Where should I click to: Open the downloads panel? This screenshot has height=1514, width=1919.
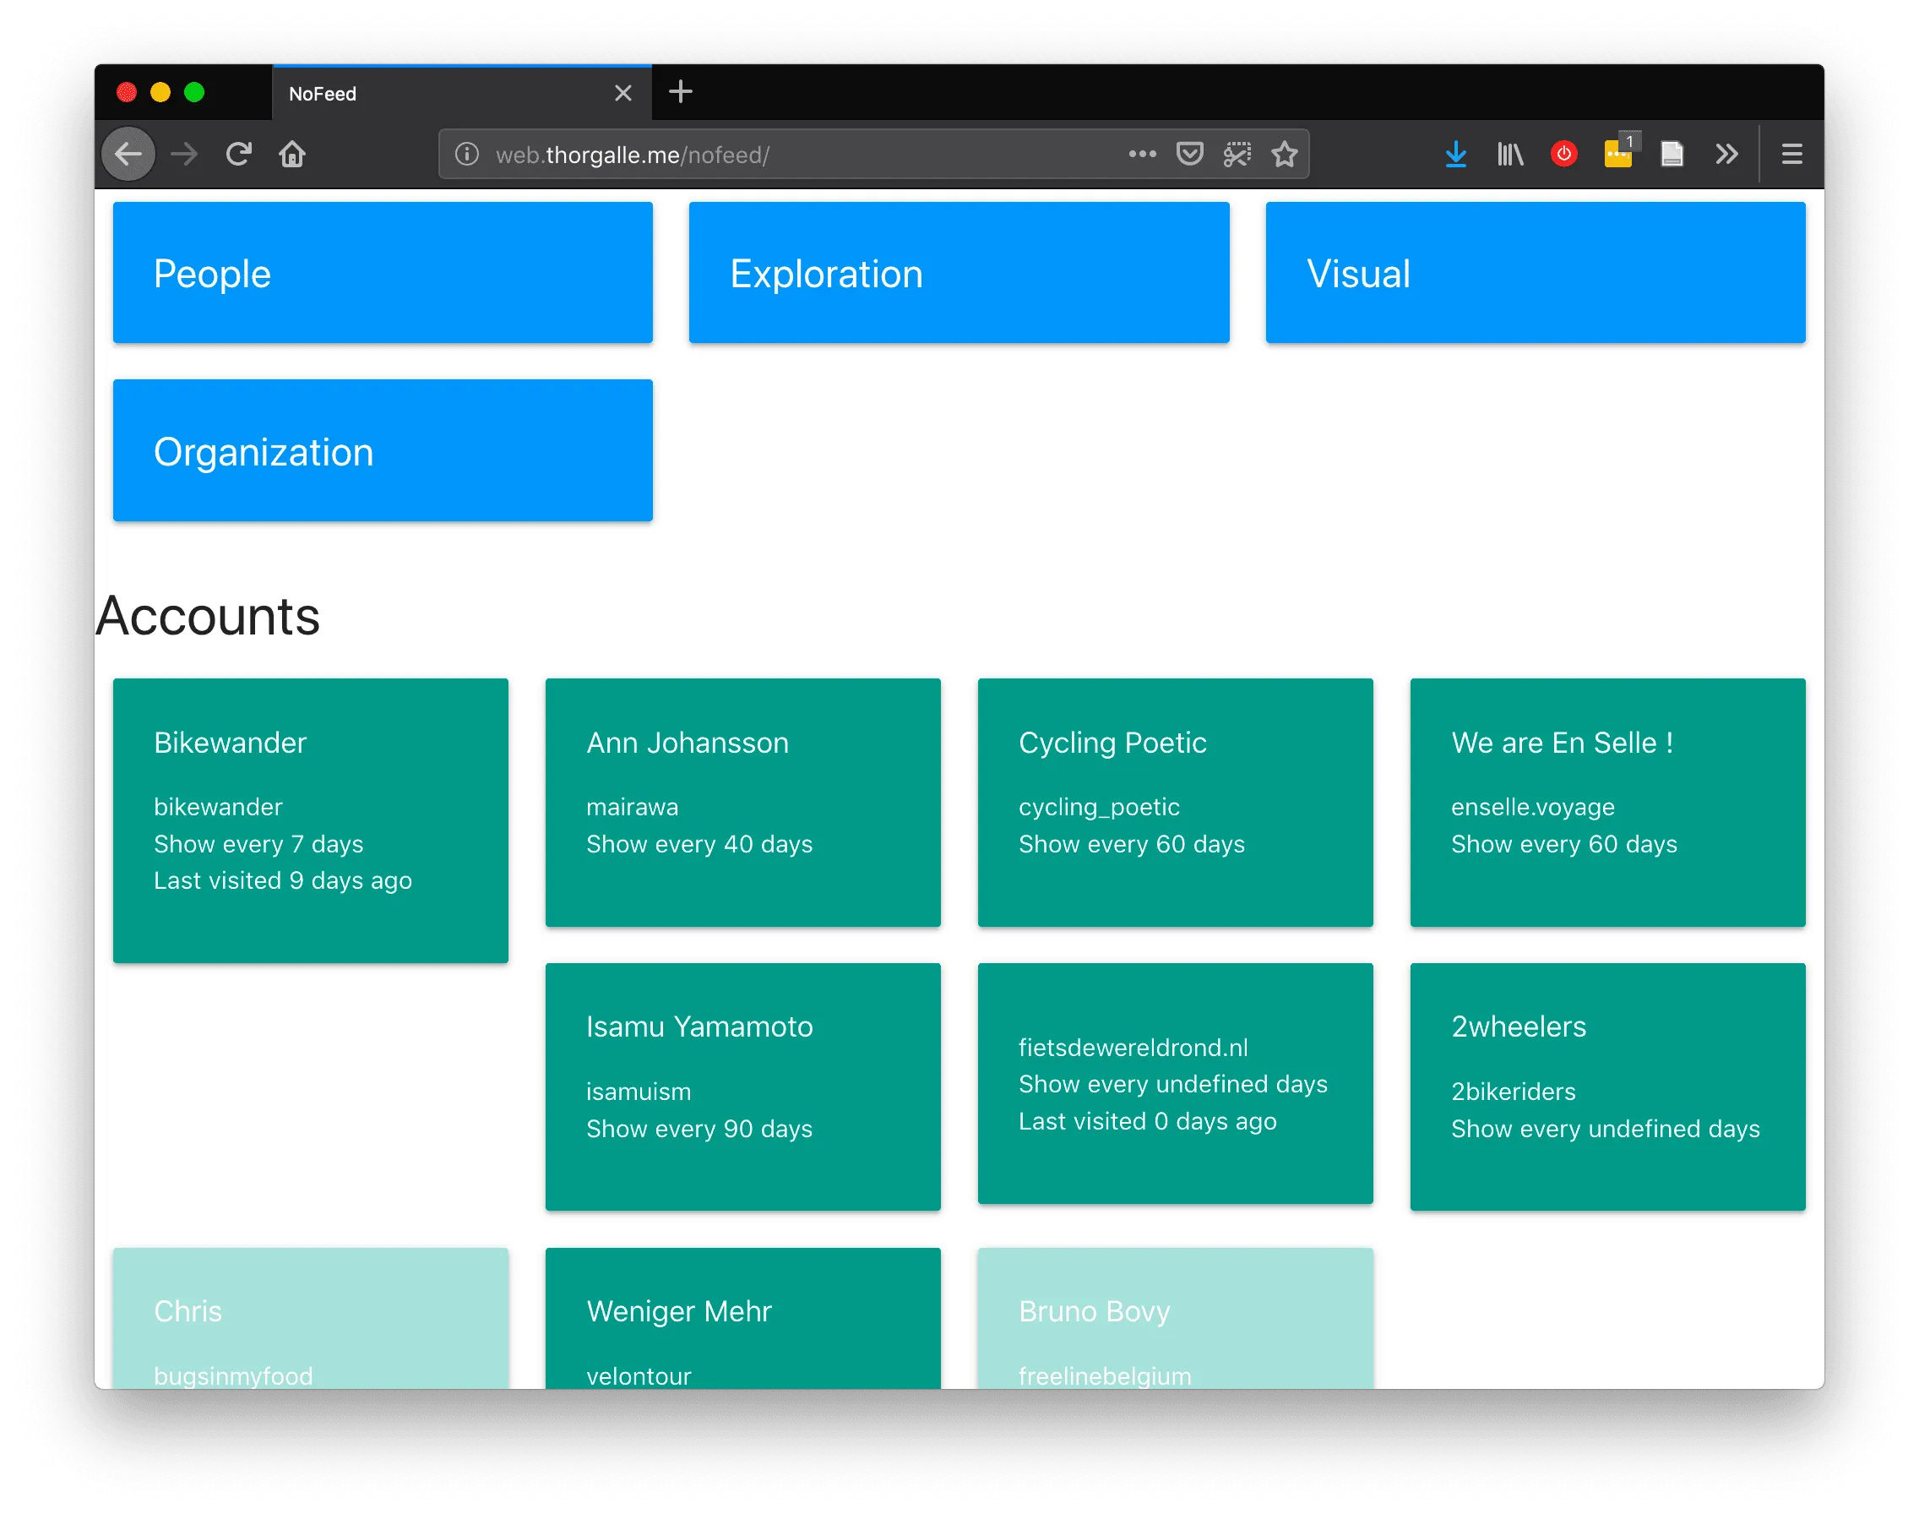click(x=1454, y=155)
